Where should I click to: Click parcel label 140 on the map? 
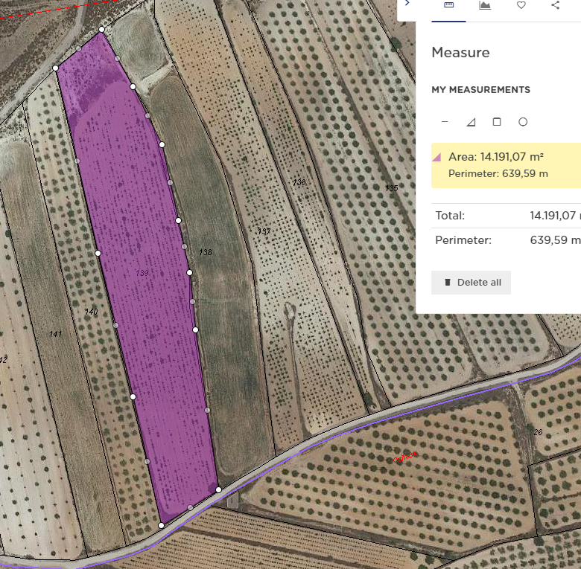[x=92, y=312]
